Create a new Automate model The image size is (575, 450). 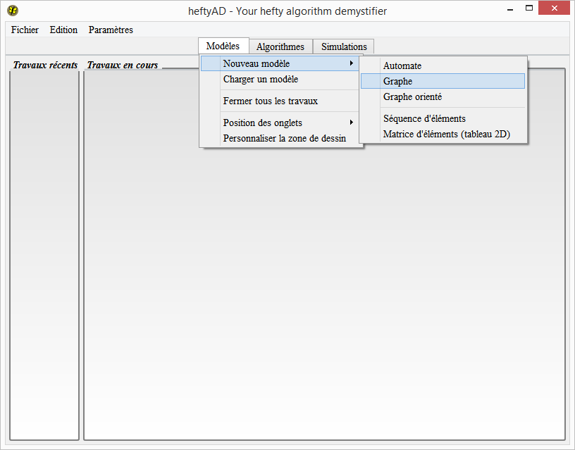(x=443, y=65)
